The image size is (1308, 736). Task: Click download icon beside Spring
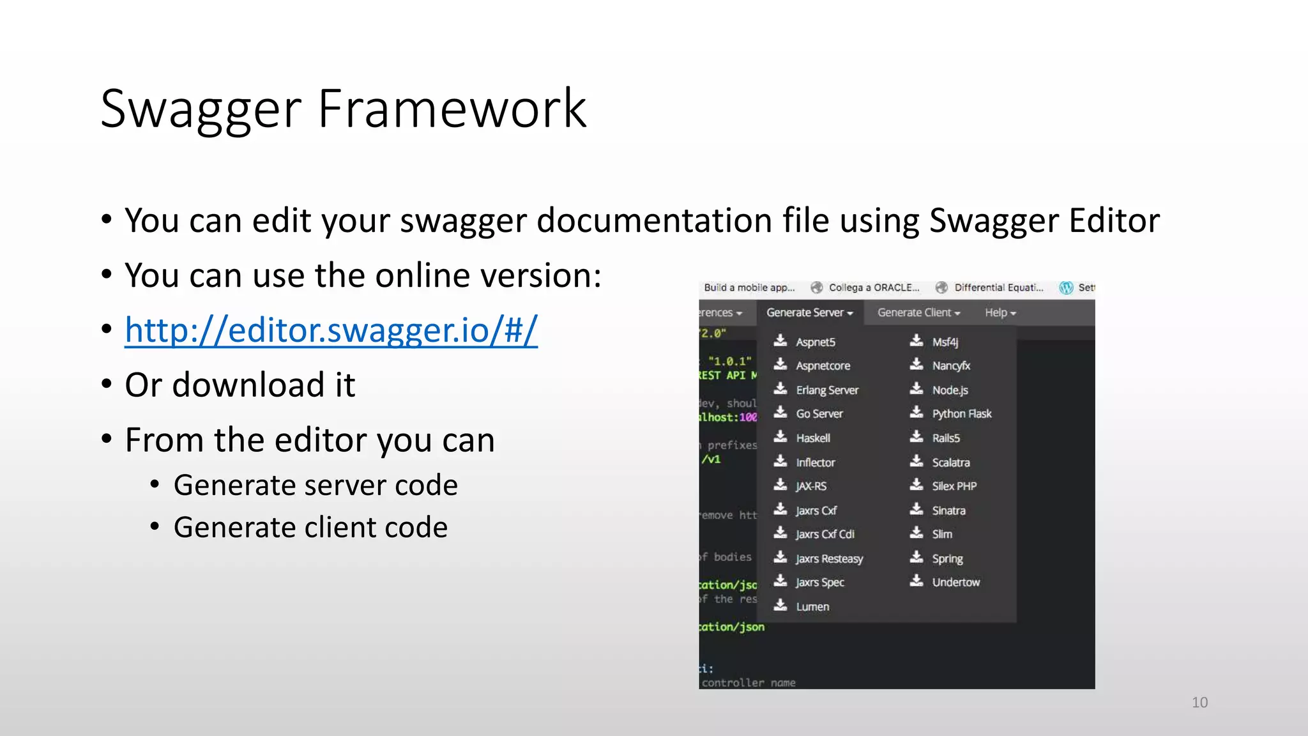click(x=916, y=556)
